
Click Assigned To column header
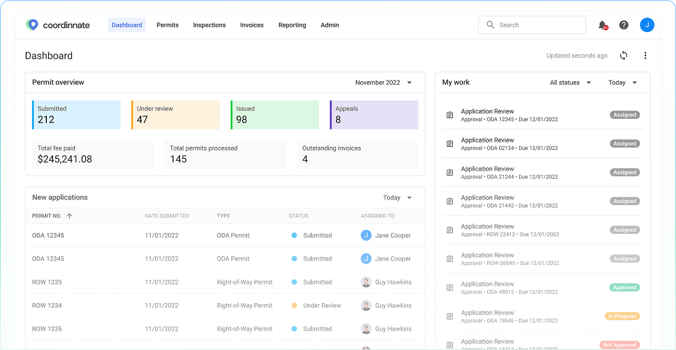pyautogui.click(x=378, y=216)
